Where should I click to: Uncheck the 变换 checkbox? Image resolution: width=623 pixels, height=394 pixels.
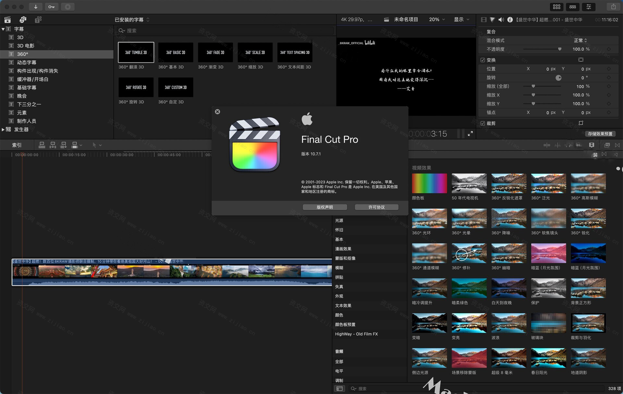pyautogui.click(x=483, y=60)
